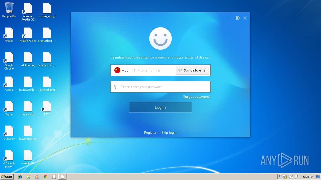321x180 pixels.
Task: Launch Firefox desktop shortcut
Action: [x=9, y=34]
